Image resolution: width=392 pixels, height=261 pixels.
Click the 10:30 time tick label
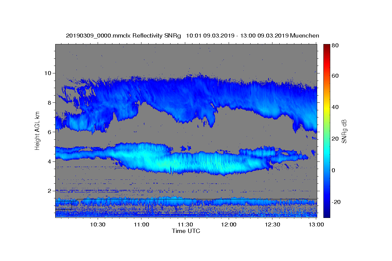(97, 225)
